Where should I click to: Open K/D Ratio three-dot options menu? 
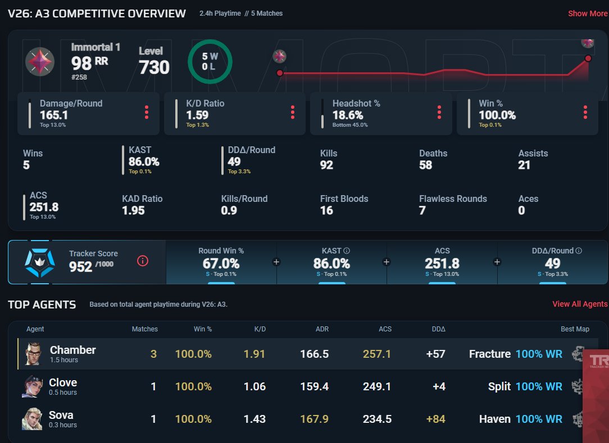(x=293, y=112)
